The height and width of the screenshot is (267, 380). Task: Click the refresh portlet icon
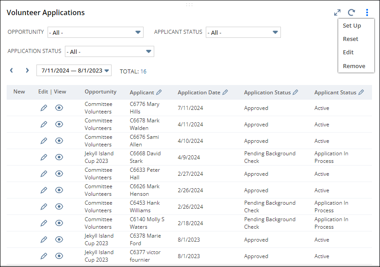(352, 13)
